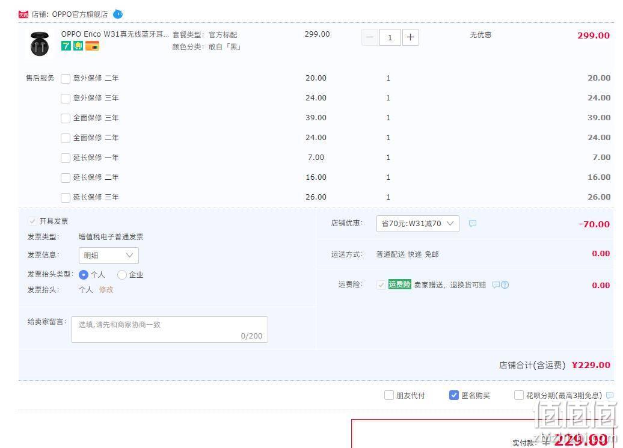Screen dimensions: 623x448
Task: Open OPPO Enco W31 product title link
Action: 115,34
